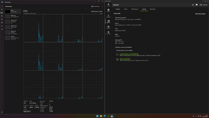Open Processes page in Task Manager sidebar
This screenshot has height=118, width=209.
(x=2, y=10)
